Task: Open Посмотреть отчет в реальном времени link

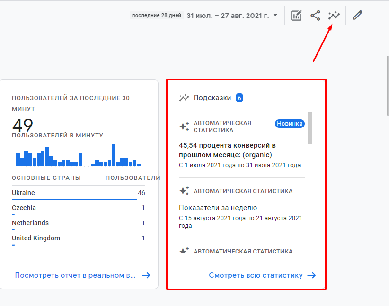Action: 75,275
